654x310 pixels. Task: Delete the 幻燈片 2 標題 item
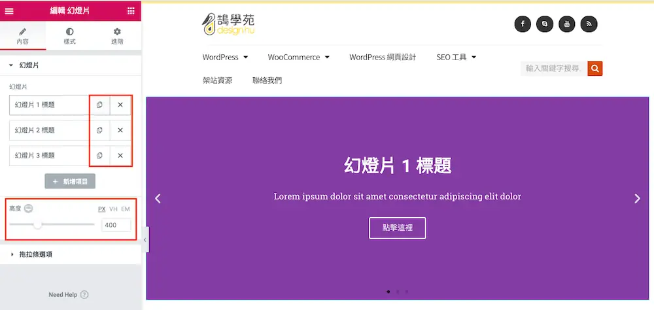pos(120,130)
